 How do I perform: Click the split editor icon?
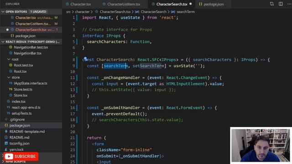point(281,4)
